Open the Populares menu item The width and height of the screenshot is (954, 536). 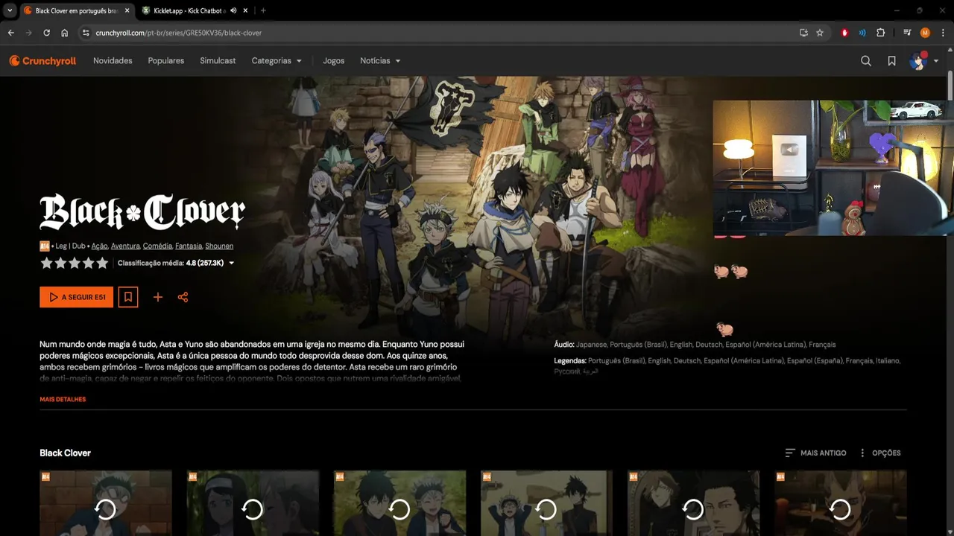tap(166, 61)
